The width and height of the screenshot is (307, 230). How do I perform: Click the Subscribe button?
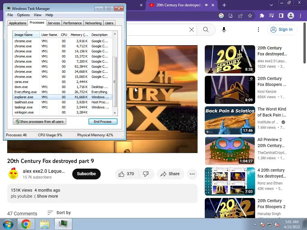point(86,174)
